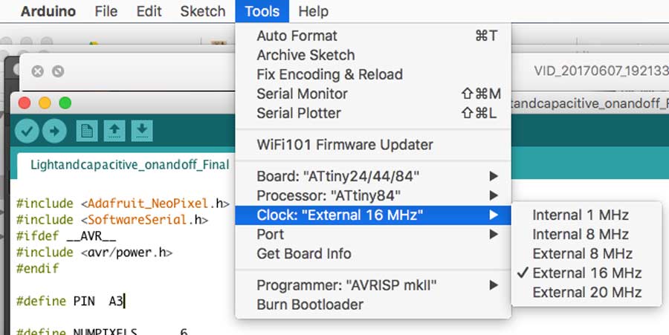The width and height of the screenshot is (669, 335).
Task: Select the Internal 1 MHz clock option
Action: coord(580,215)
